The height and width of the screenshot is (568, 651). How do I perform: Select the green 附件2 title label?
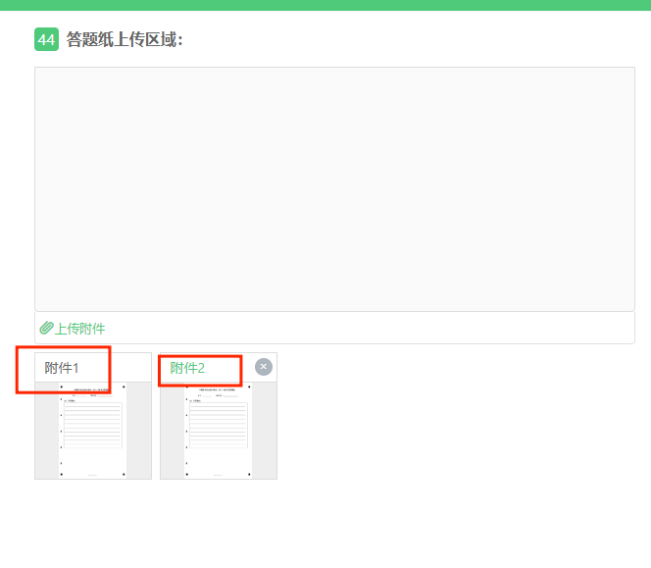pos(187,368)
